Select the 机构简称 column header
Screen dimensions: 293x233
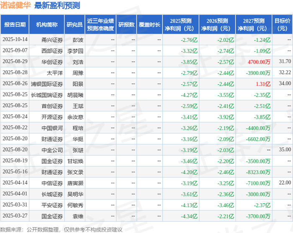click(x=47, y=24)
